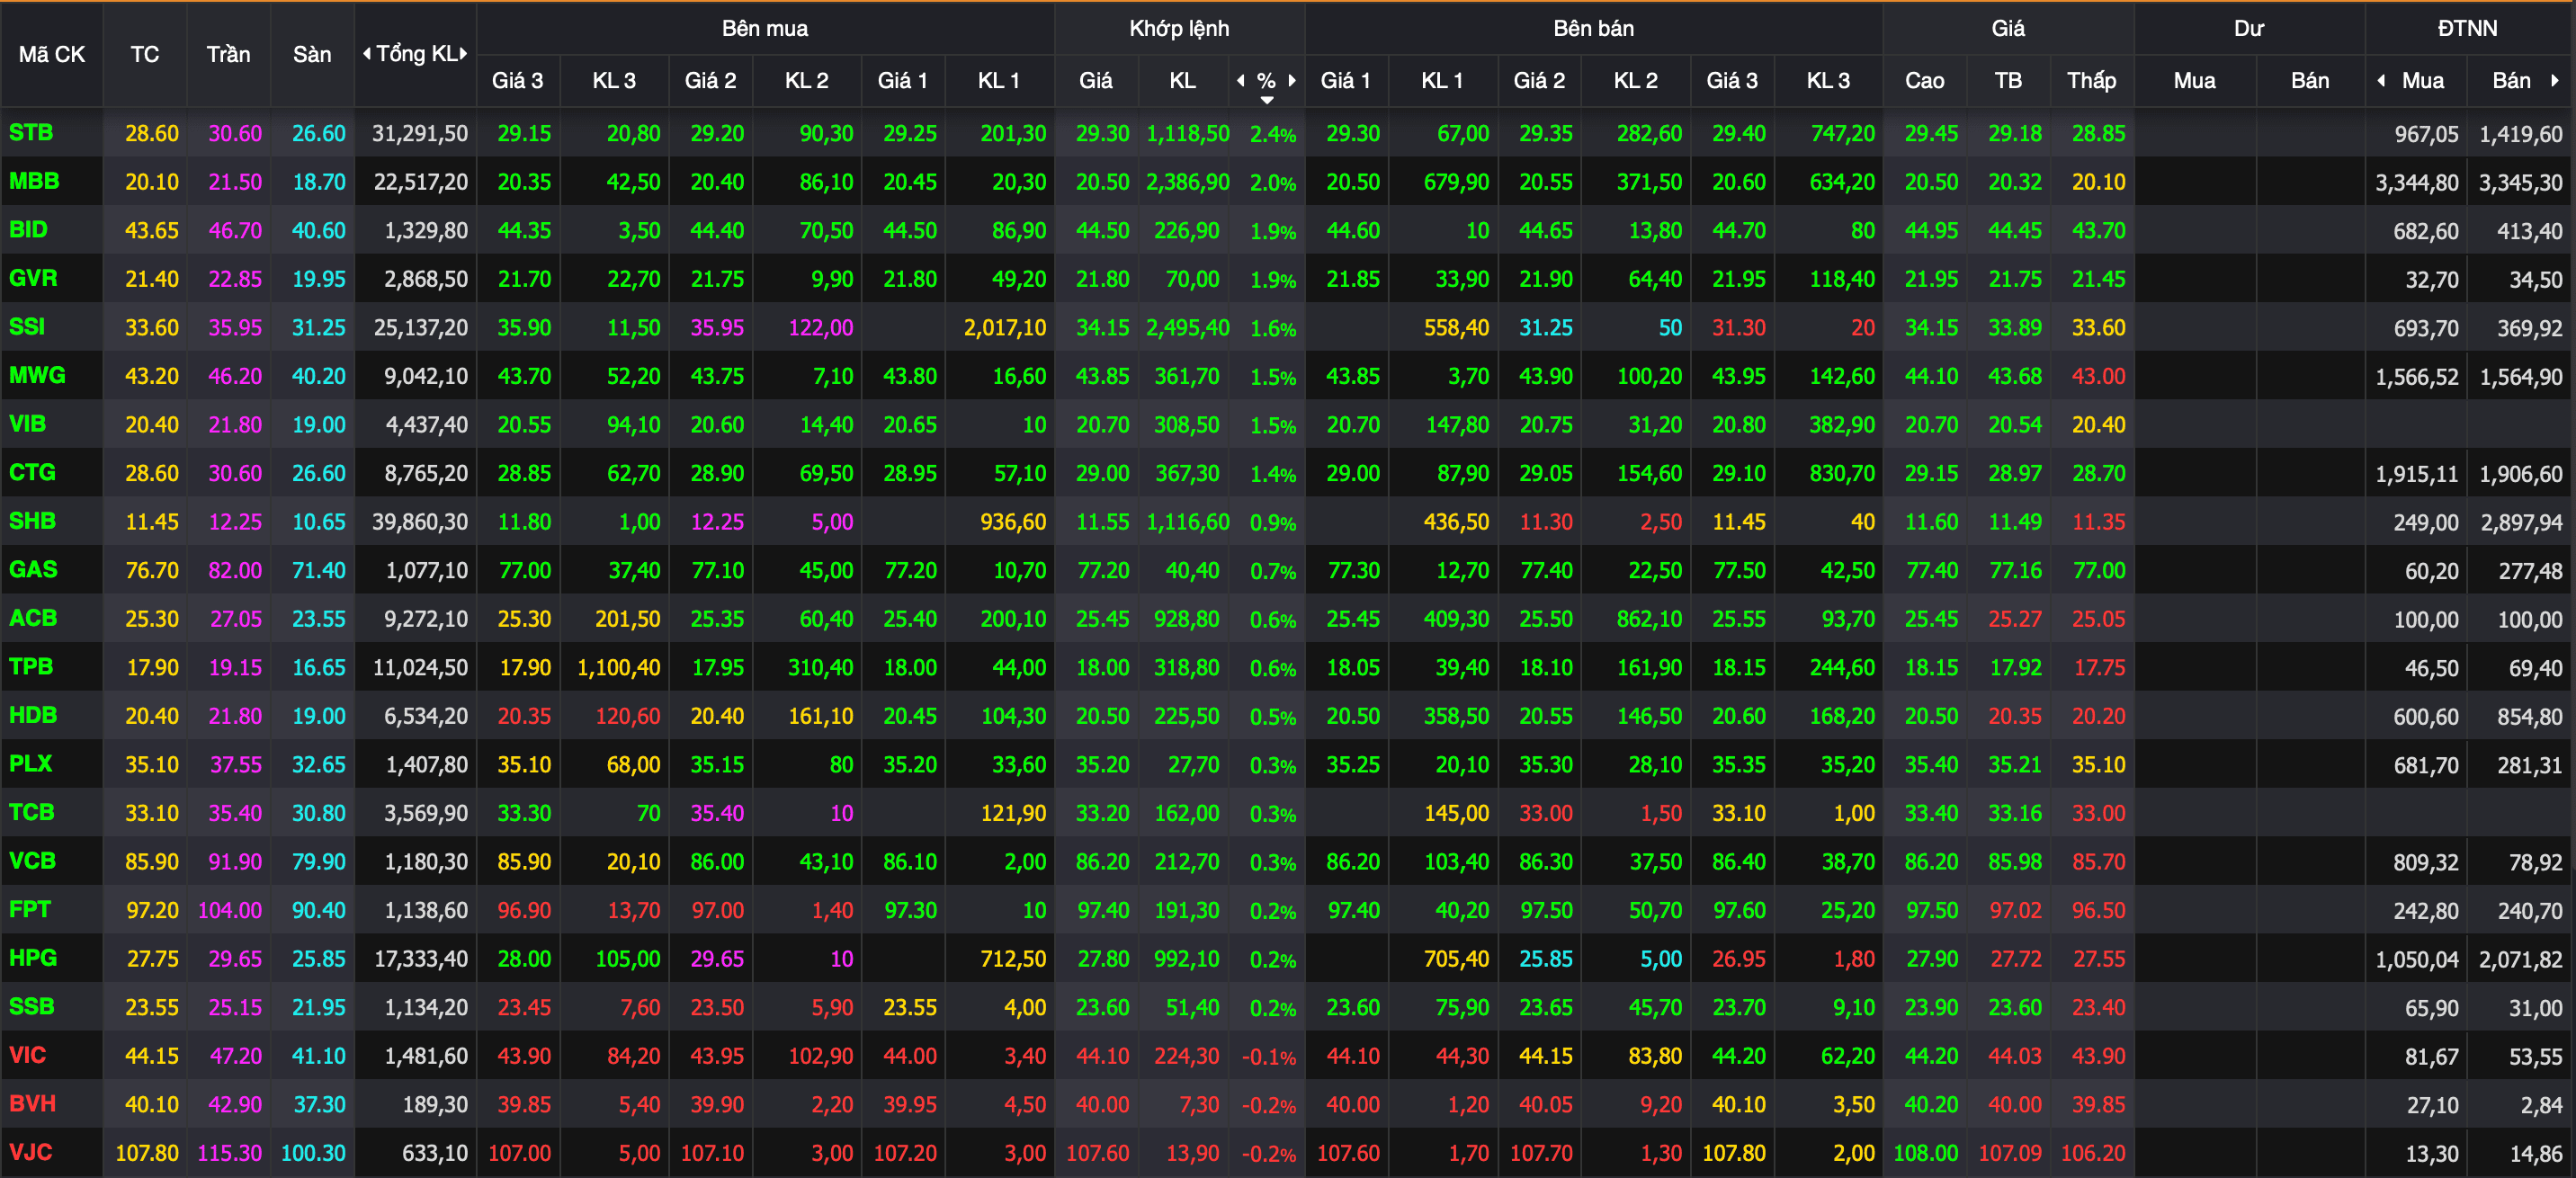The image size is (2576, 1178).
Task: Sort by Sàn column header
Action: point(312,55)
